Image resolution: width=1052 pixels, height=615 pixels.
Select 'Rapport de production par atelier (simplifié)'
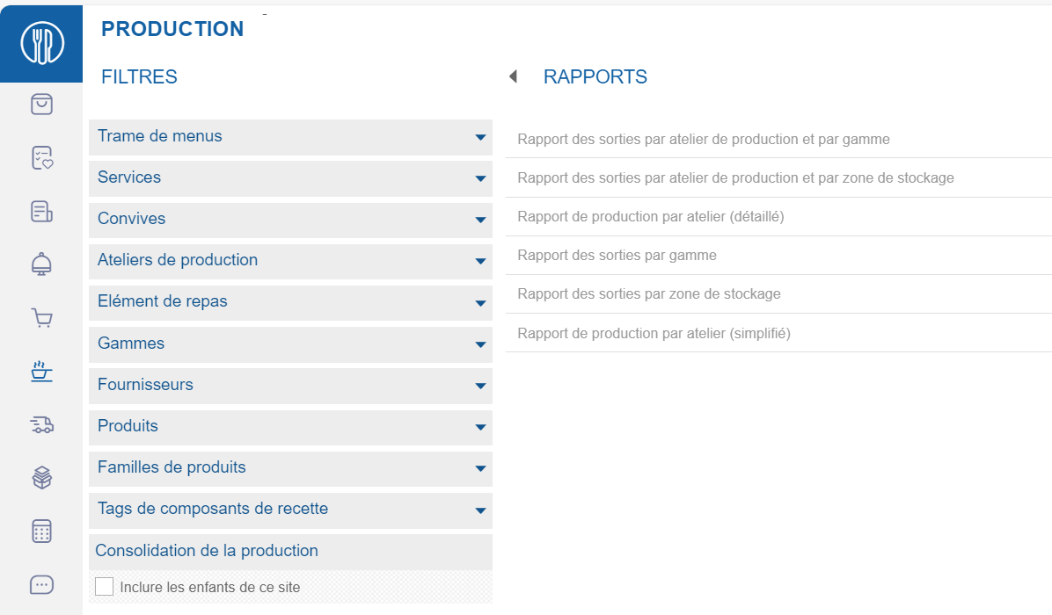tap(654, 334)
